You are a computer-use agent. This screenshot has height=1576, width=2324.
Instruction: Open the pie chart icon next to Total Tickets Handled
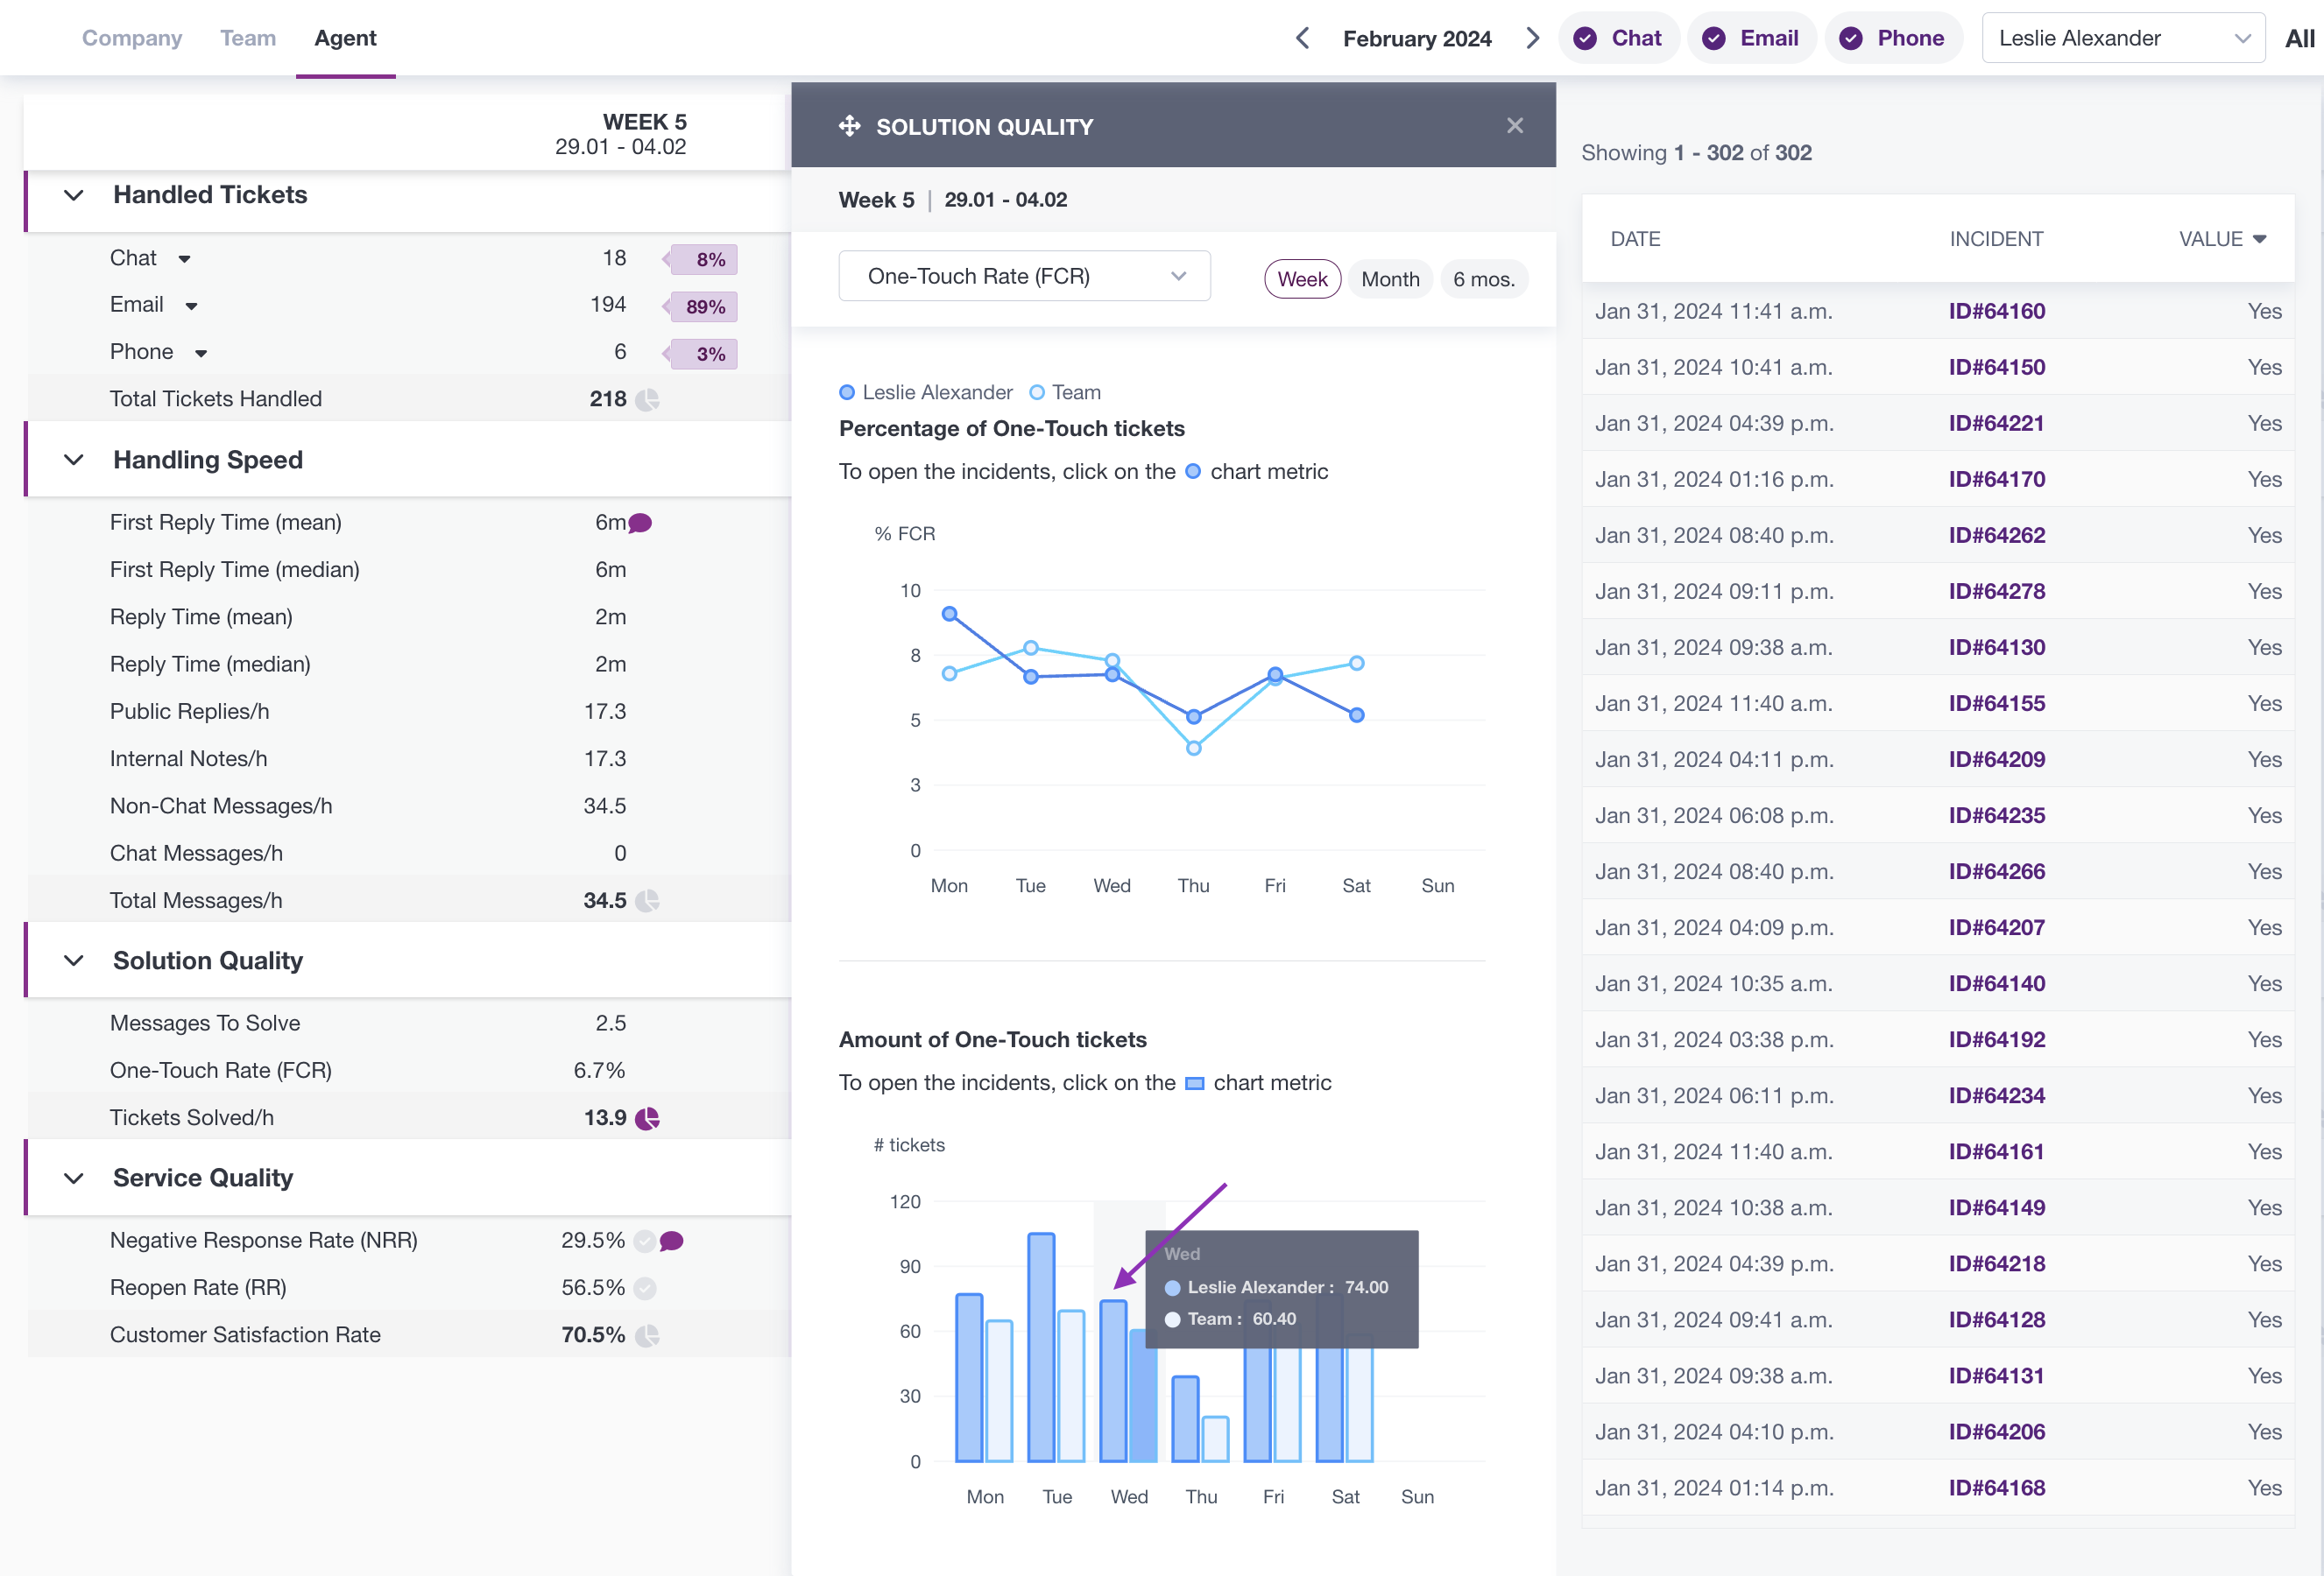click(648, 400)
